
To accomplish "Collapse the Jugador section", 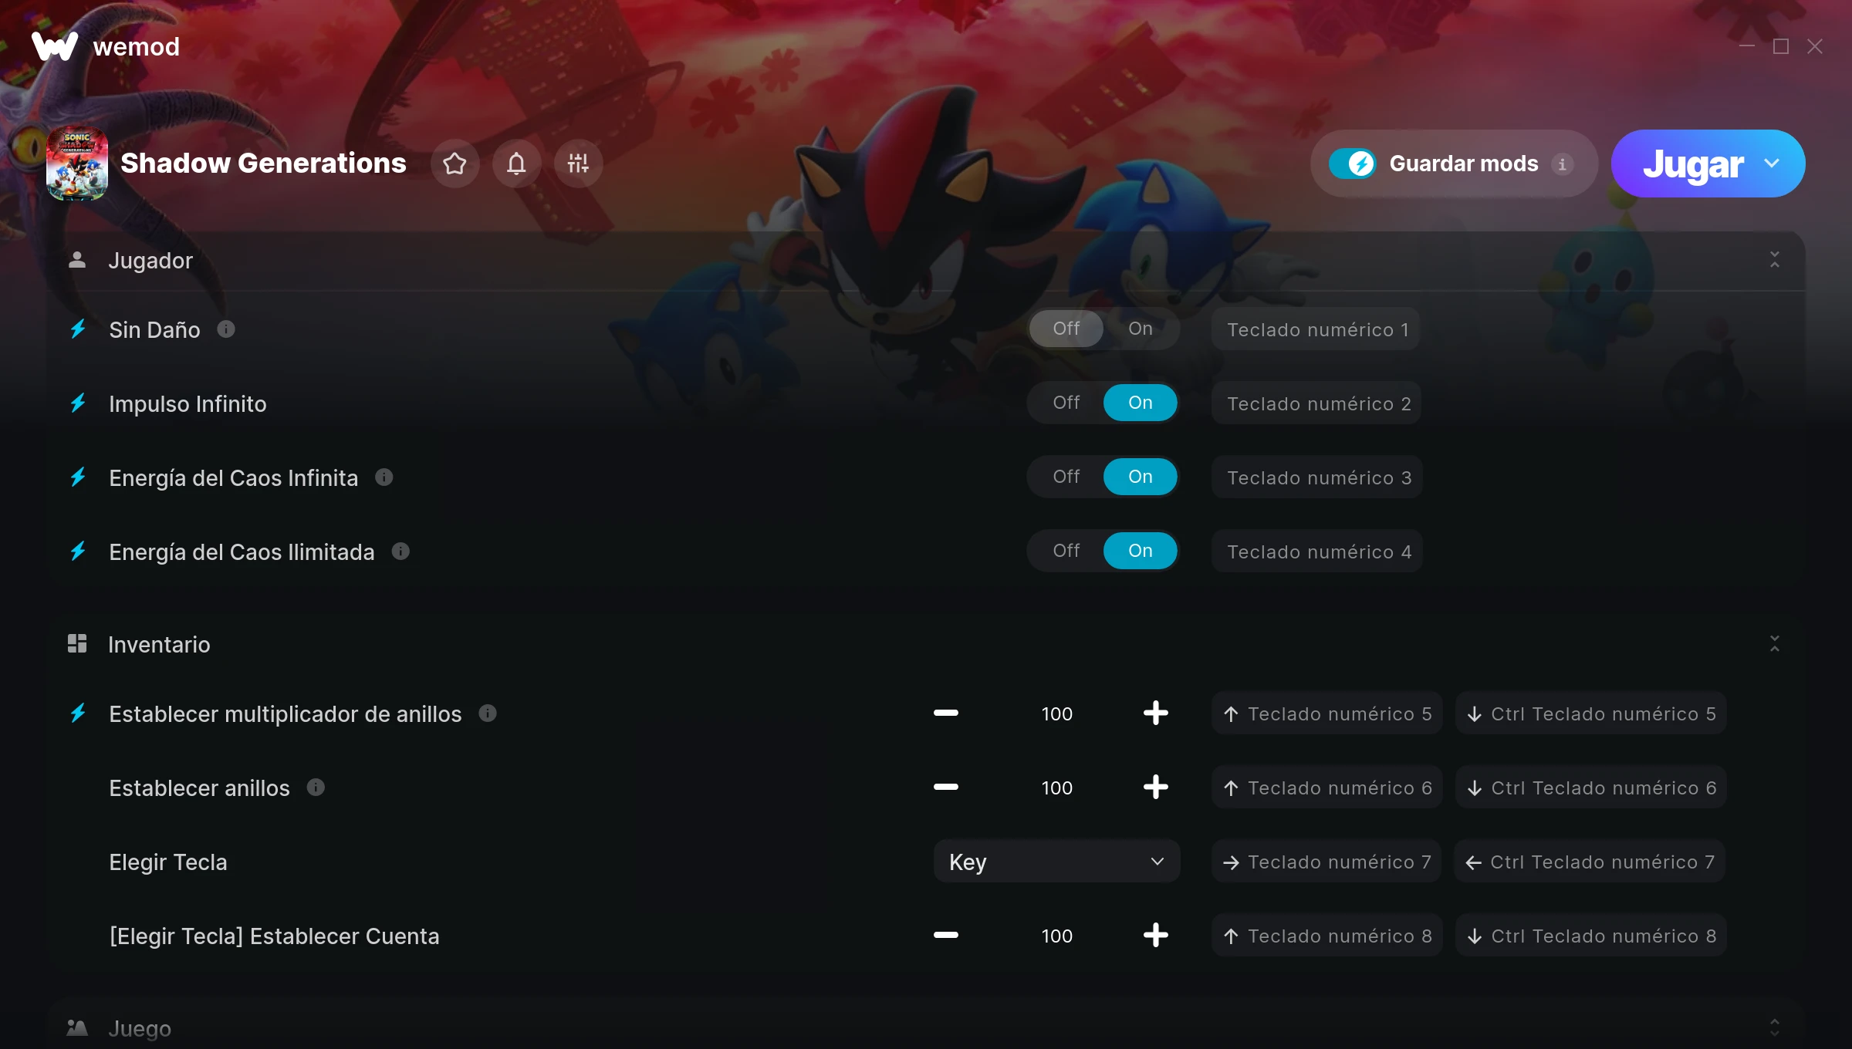I will [x=1774, y=260].
